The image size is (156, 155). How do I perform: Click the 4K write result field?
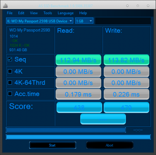point(126,72)
